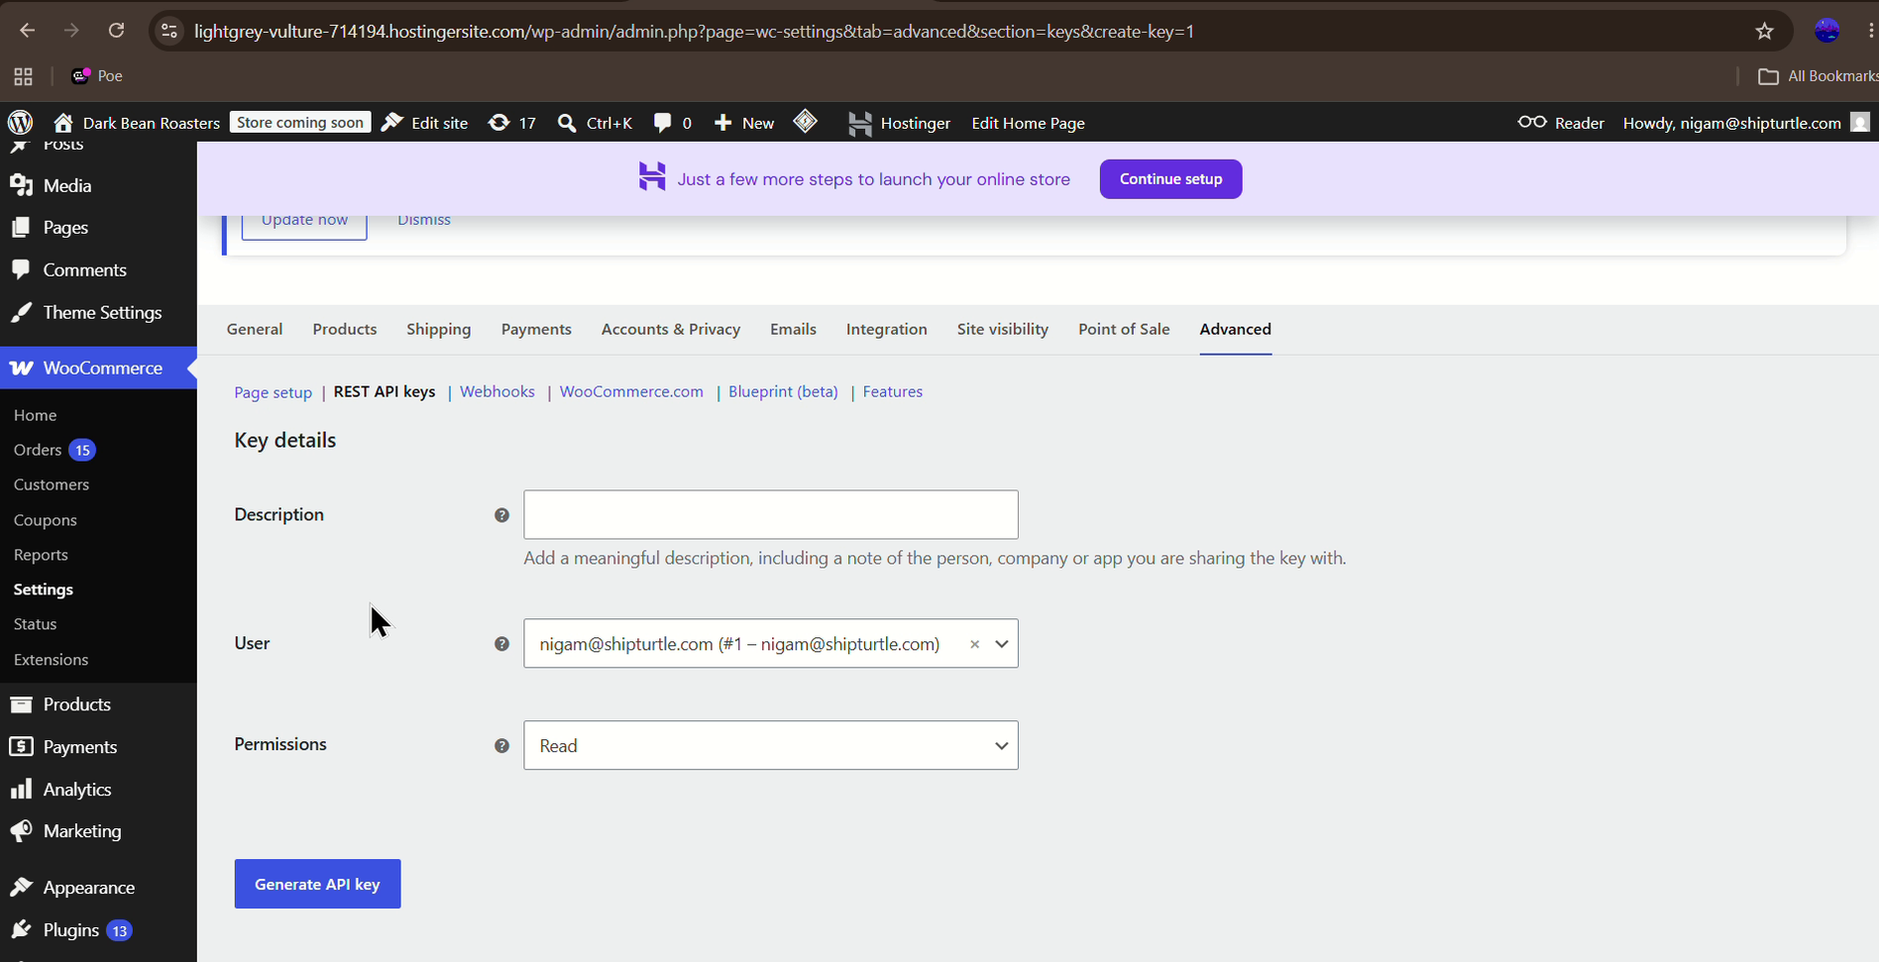
Task: Open Howdy nigam@shipturtle.com account menu
Action: coord(1746,123)
